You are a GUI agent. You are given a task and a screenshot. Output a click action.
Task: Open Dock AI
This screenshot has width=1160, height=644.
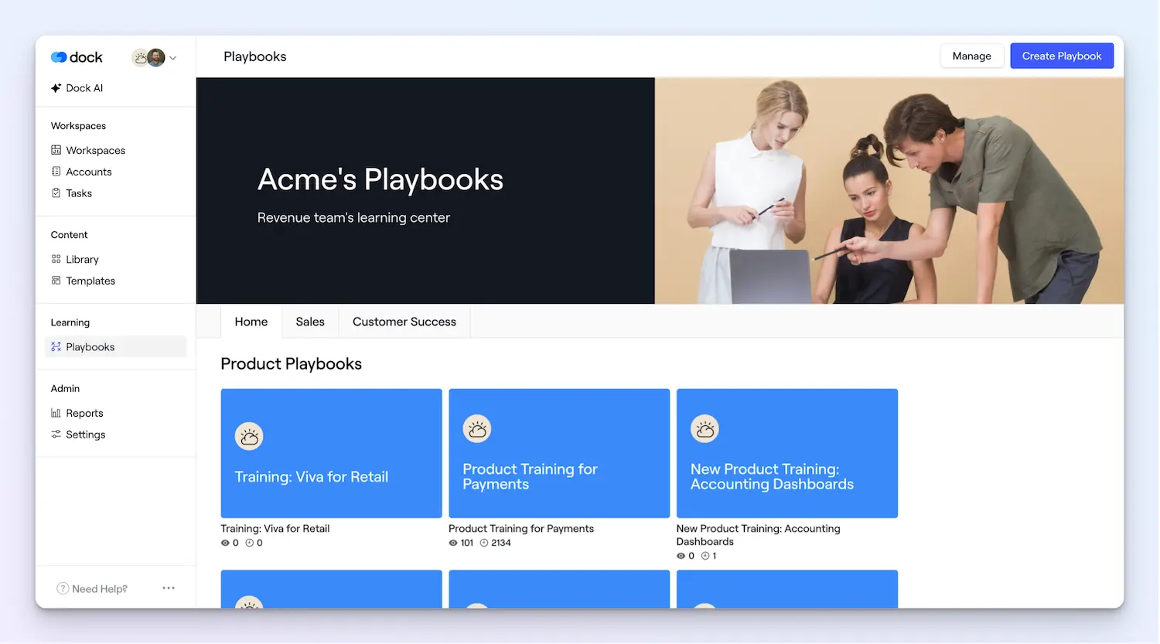click(x=84, y=88)
